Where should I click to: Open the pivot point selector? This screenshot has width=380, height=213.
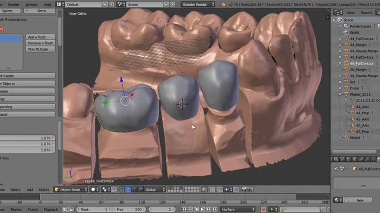pyautogui.click(x=106, y=190)
